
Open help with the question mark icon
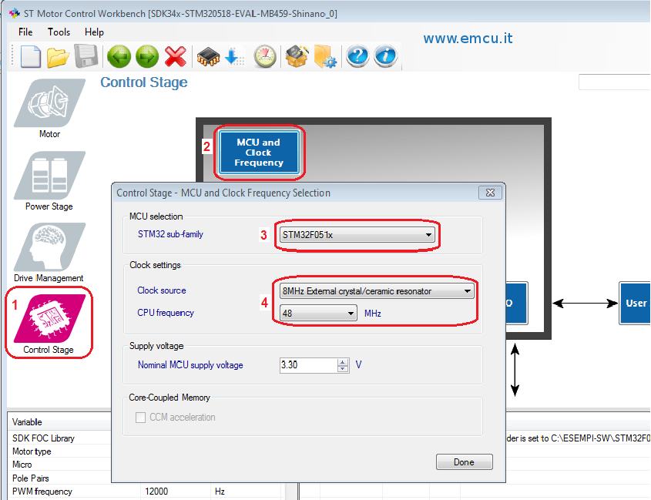357,56
